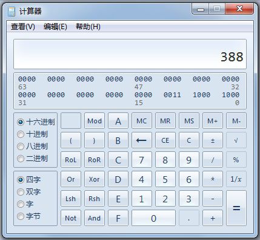Click the hex digit E key
This screenshot has height=240, width=260.
118,199
